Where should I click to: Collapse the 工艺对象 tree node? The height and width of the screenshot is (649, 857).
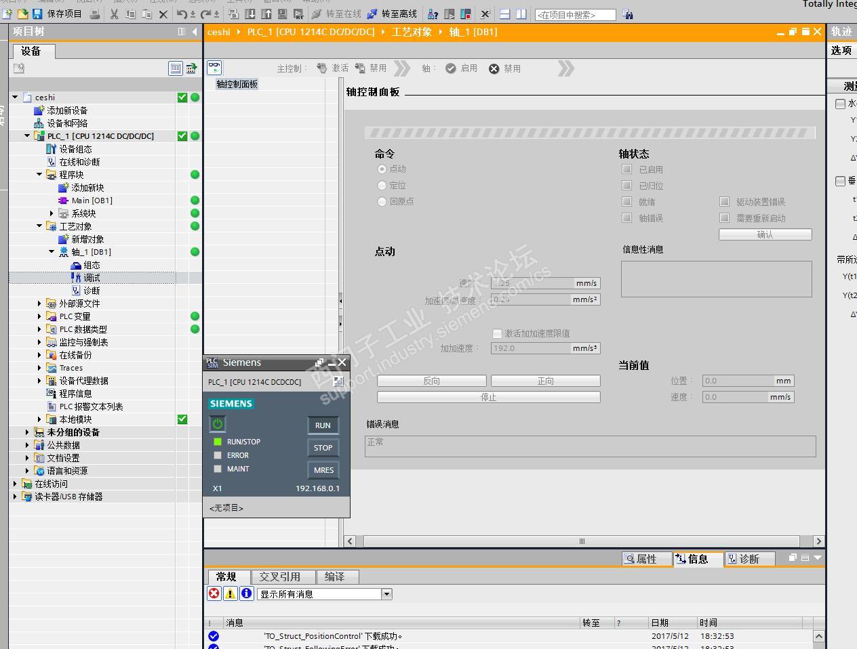pos(39,226)
